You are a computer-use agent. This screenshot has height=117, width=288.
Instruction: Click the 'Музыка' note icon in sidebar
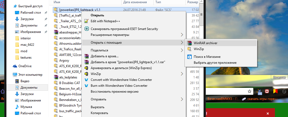[17, 107]
